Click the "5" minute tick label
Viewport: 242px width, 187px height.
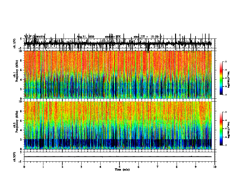click(119, 167)
